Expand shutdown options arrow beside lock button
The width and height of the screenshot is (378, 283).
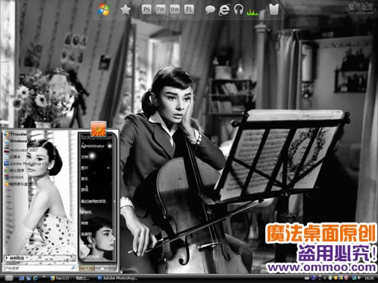113,269
